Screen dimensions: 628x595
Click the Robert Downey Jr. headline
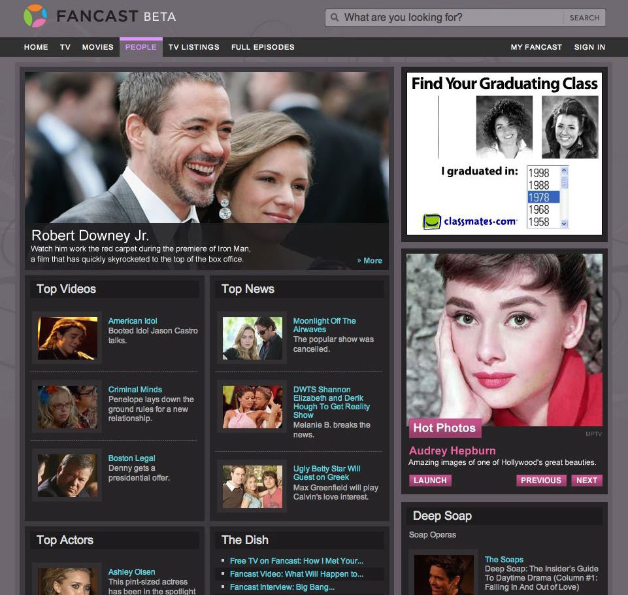coord(90,235)
